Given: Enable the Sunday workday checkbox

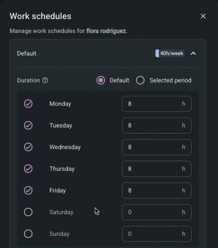Looking at the screenshot, I should (28, 234).
